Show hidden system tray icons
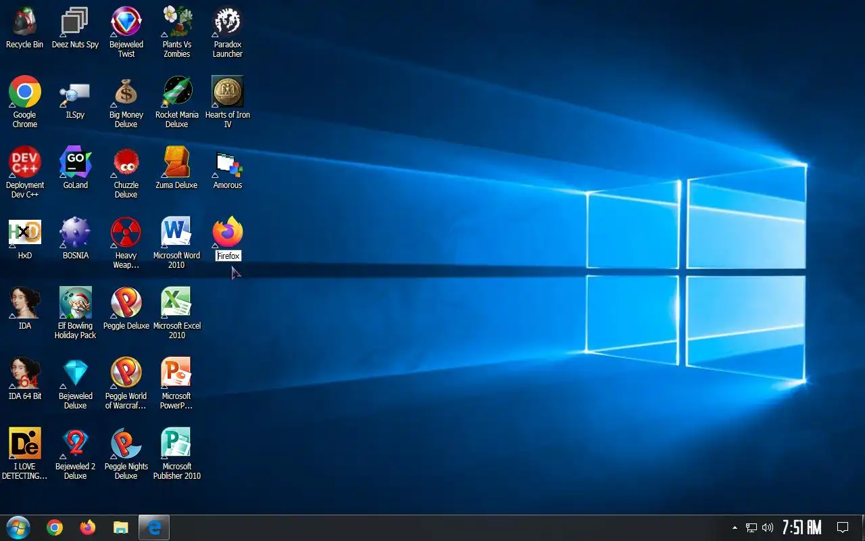The image size is (865, 541). click(x=735, y=527)
